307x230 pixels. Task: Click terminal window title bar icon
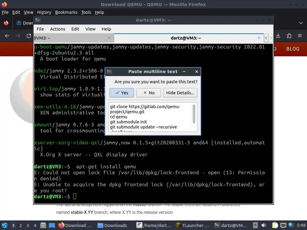[37, 20]
